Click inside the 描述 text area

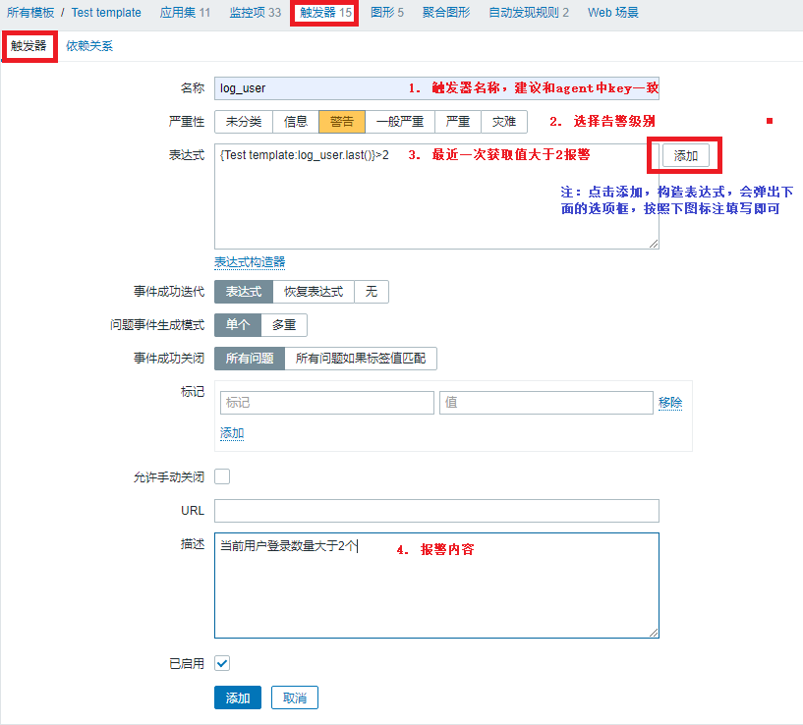436,586
